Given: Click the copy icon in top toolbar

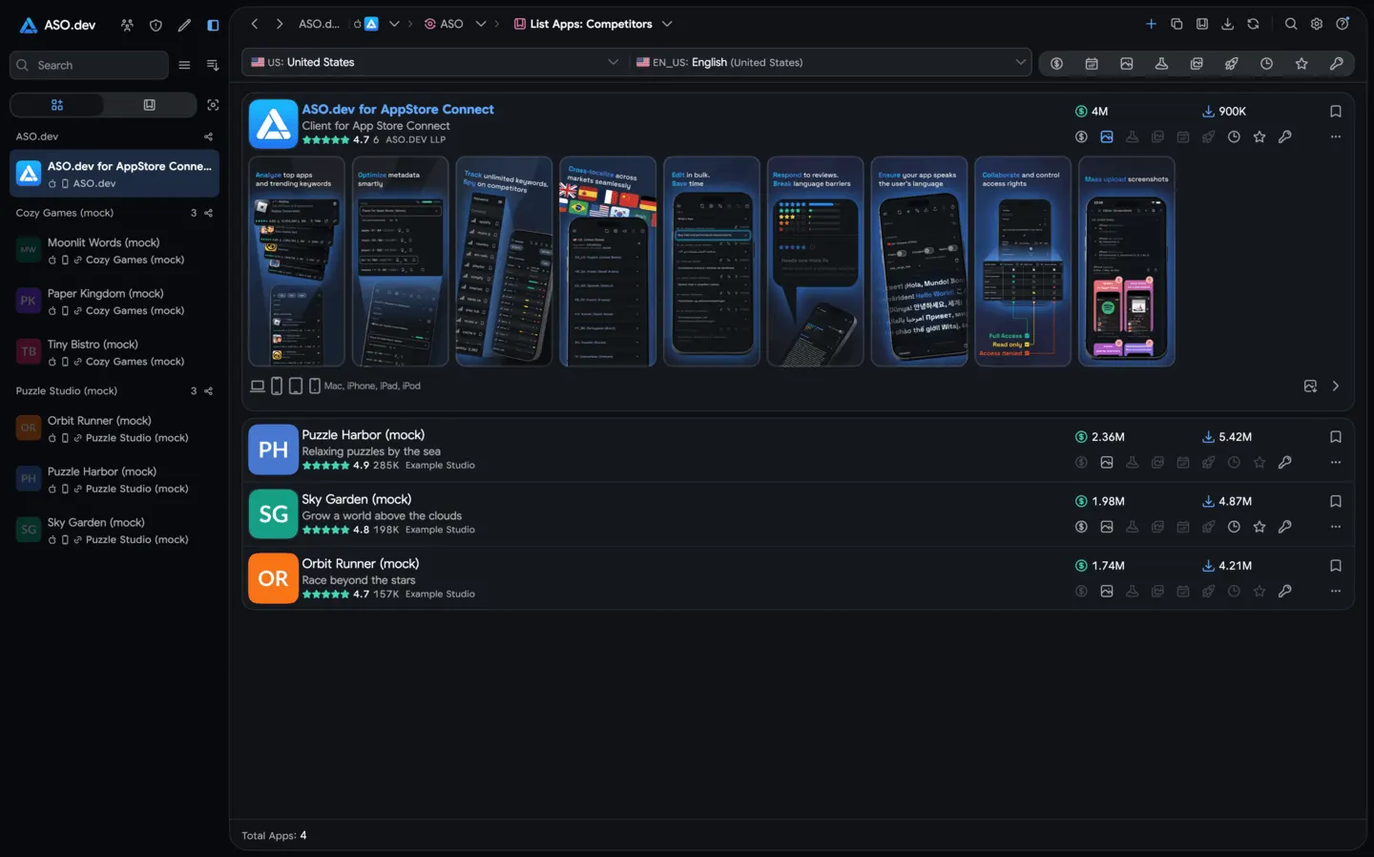Looking at the screenshot, I should (x=1176, y=24).
